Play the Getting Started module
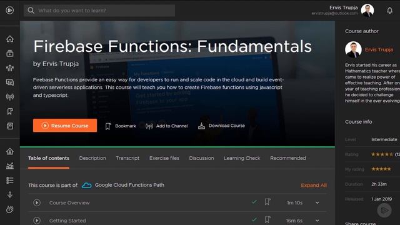The image size is (400, 225). pyautogui.click(x=37, y=221)
